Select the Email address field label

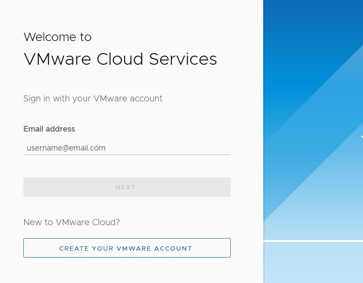[x=49, y=129]
